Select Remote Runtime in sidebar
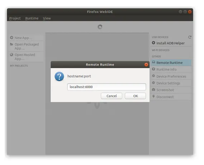 171,63
